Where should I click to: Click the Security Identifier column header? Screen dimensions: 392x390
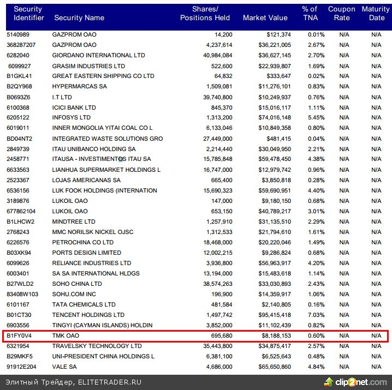tap(29, 14)
